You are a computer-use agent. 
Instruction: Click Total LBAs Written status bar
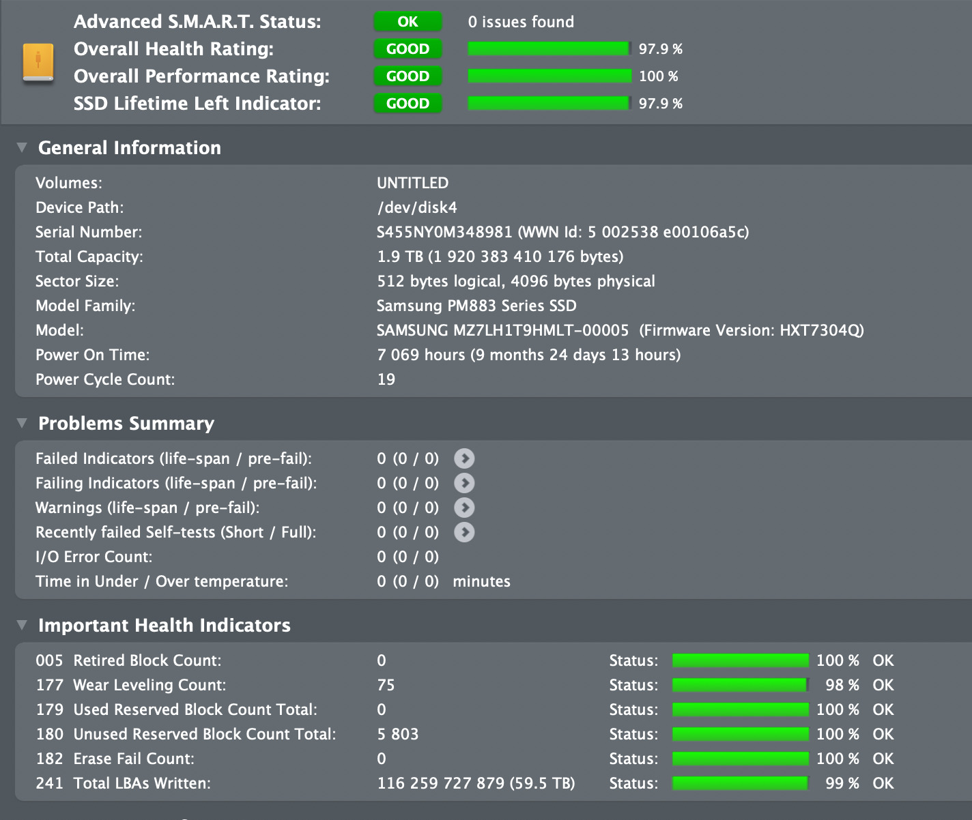(x=740, y=783)
